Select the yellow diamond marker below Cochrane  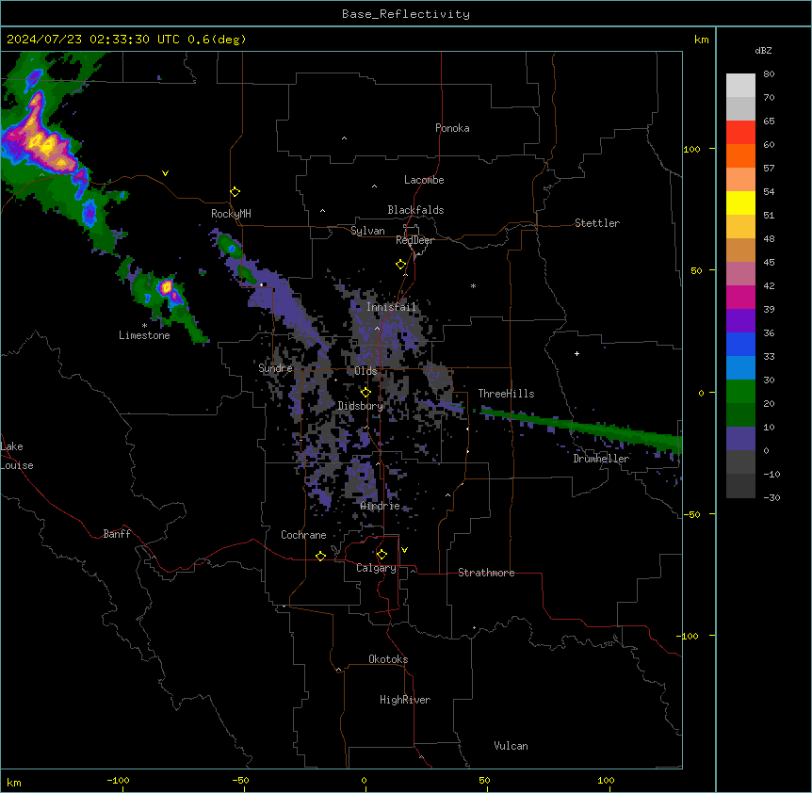320,556
